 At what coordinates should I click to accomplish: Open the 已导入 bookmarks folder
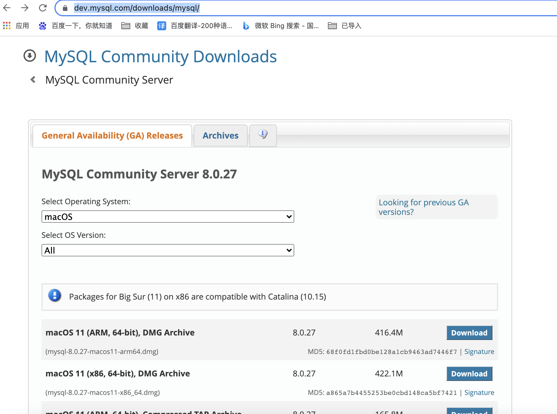[345, 26]
